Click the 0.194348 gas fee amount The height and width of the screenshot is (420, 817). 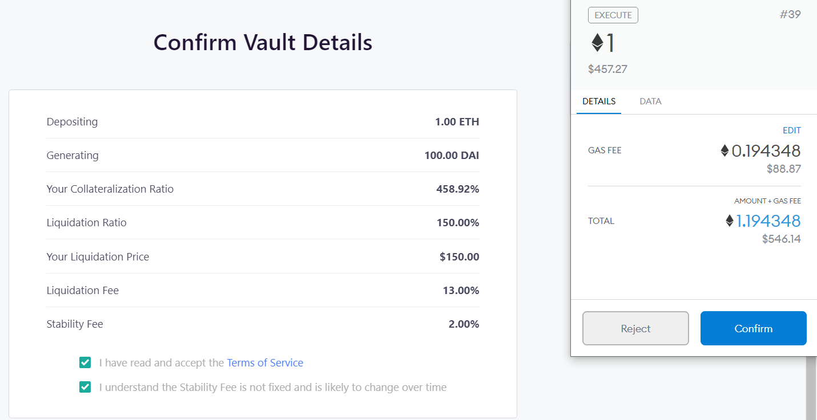pos(766,151)
